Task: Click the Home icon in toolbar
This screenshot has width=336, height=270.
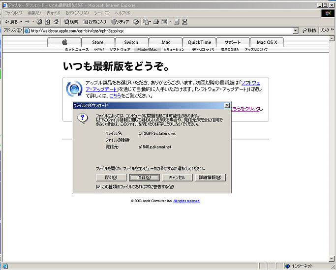Action: (56, 22)
